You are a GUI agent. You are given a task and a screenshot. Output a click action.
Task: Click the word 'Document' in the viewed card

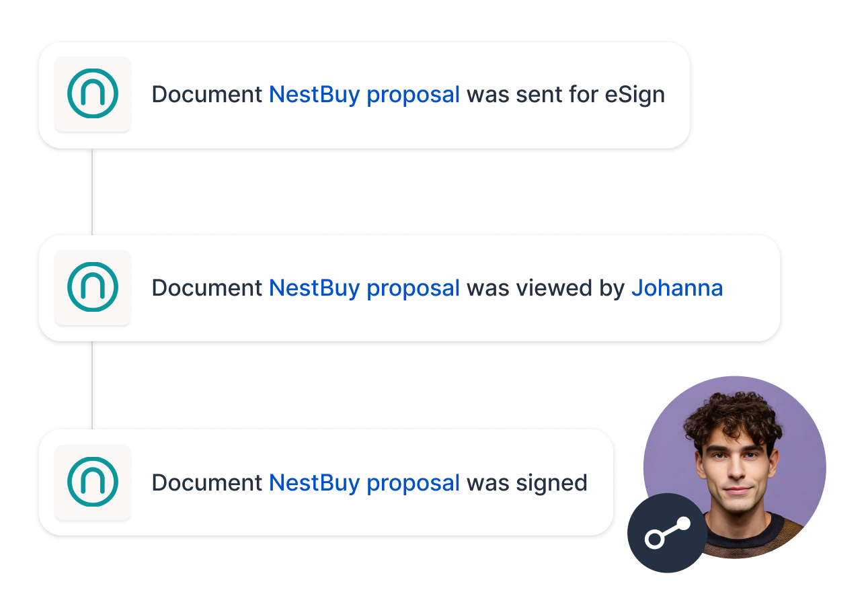(206, 288)
